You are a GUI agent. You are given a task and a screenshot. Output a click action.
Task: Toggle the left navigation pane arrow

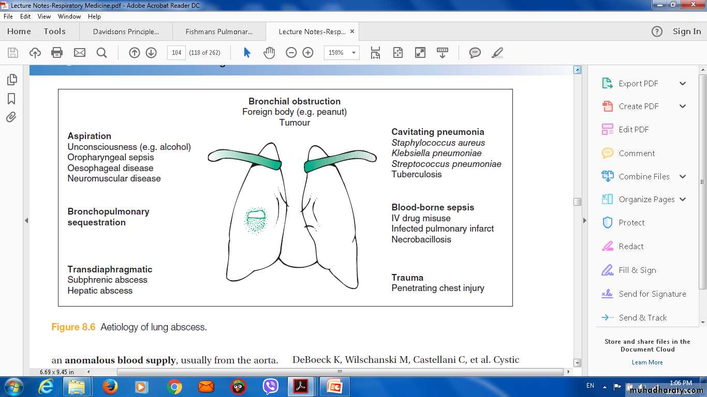pyautogui.click(x=26, y=221)
